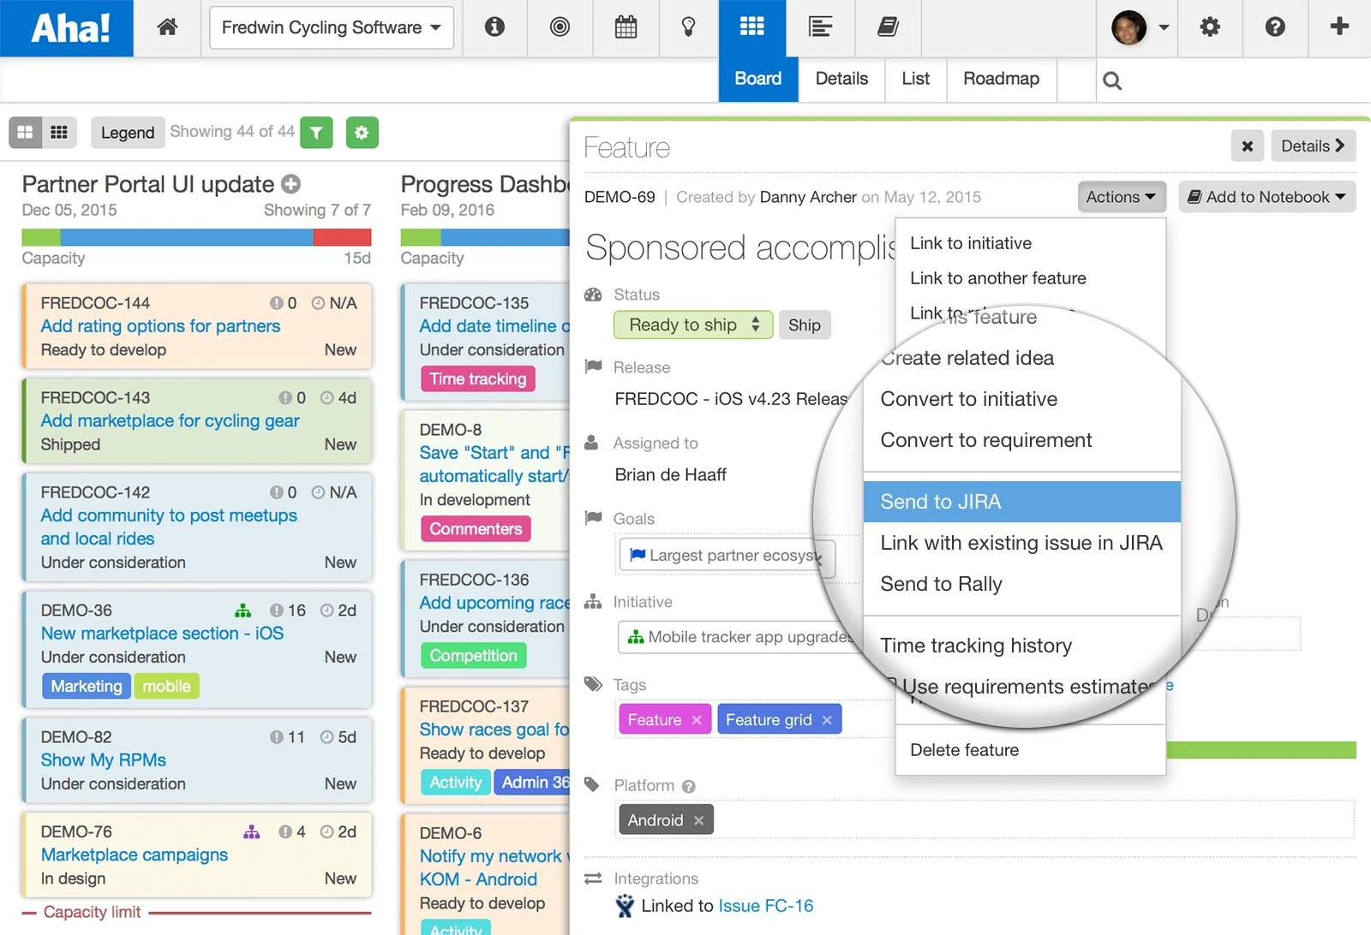Open Add marketplace for cycling gear
The width and height of the screenshot is (1371, 935).
pyautogui.click(x=170, y=421)
